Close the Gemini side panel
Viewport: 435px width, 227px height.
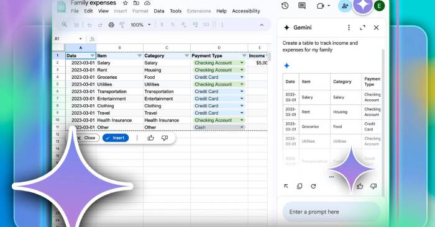point(376,27)
